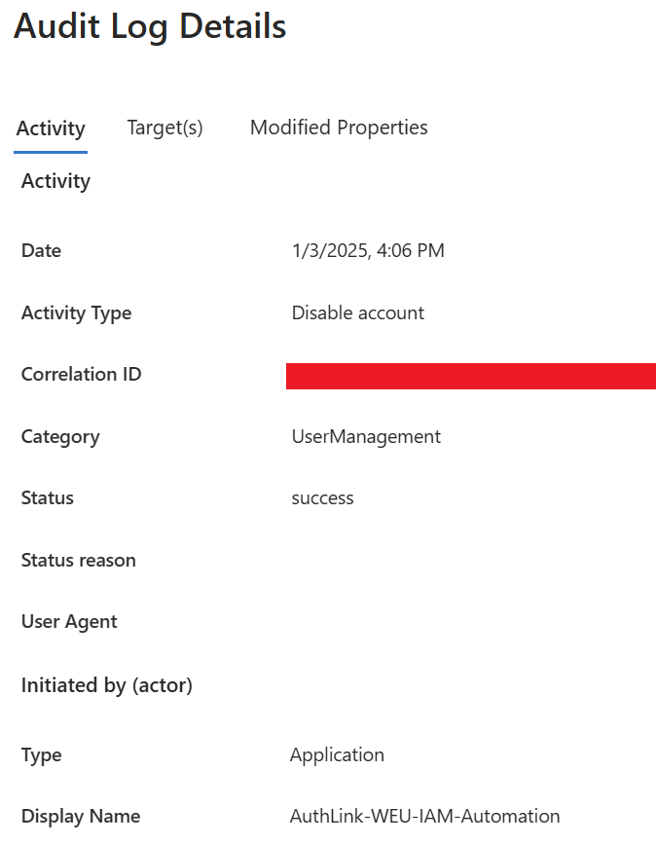Screen dimensions: 656x844
Task: Click the Status reason field label
Action: [78, 561]
